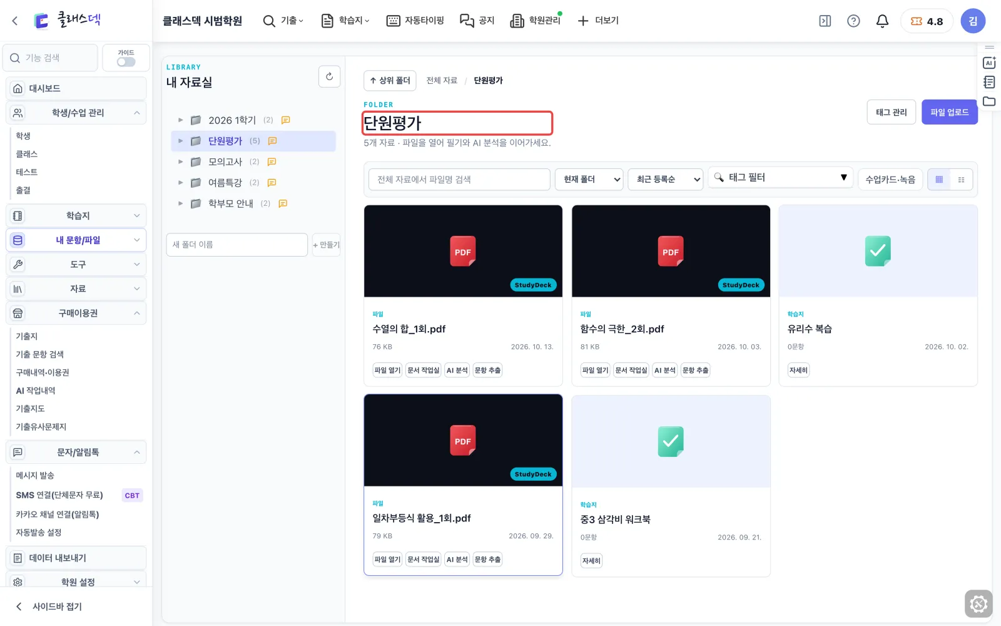The image size is (1001, 626).
Task: Switch to grid view
Action: tap(939, 180)
